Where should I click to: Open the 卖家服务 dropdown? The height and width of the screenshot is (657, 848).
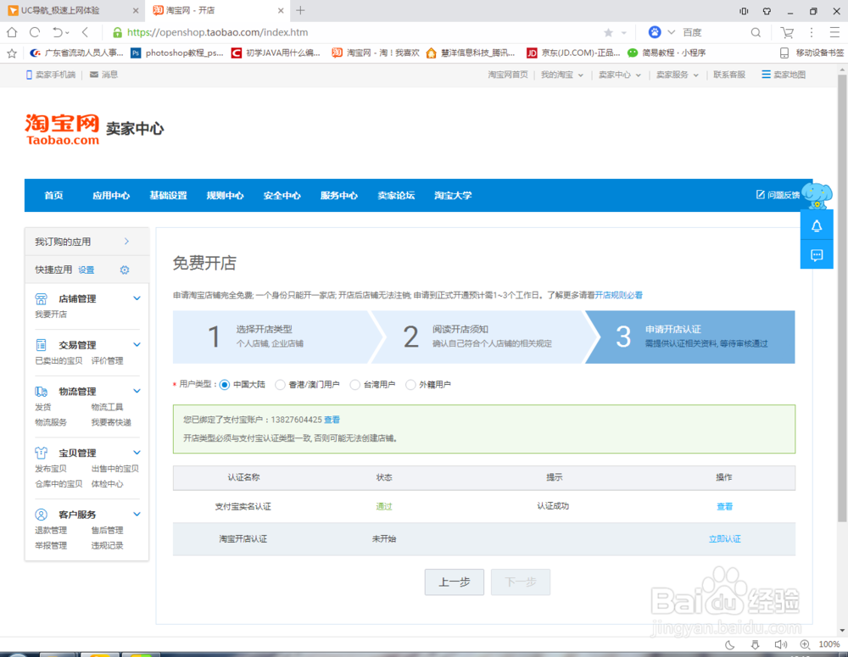pyautogui.click(x=678, y=75)
